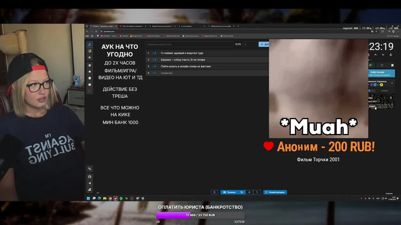Open the Pinterest bookmark
Viewport: 401px width, 225px height.
tap(124, 36)
